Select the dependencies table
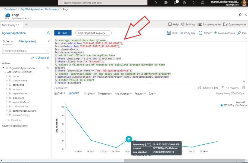248x163 pixels. (x=20, y=94)
